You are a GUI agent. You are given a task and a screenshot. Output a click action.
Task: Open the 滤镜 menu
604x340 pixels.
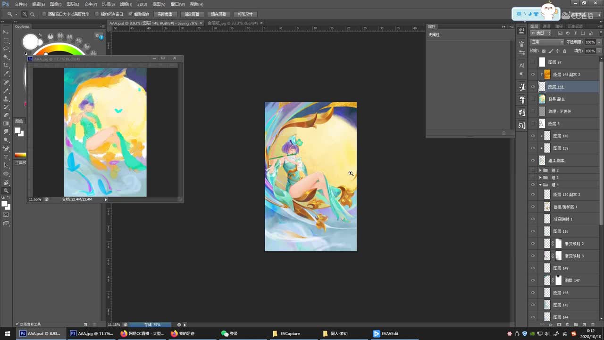(x=126, y=4)
